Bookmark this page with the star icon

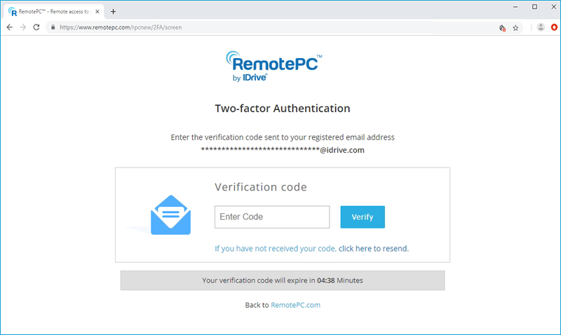tap(515, 27)
